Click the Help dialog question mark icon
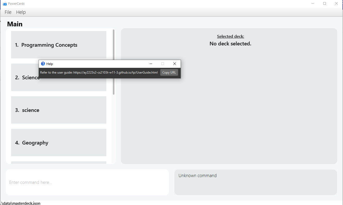 43,64
